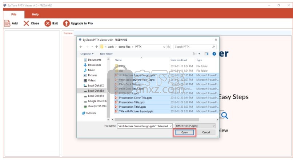Image resolution: width=293 pixels, height=160 pixels.
Task: Open Office Files (*.pptx) type dropdown
Action: tap(195, 126)
